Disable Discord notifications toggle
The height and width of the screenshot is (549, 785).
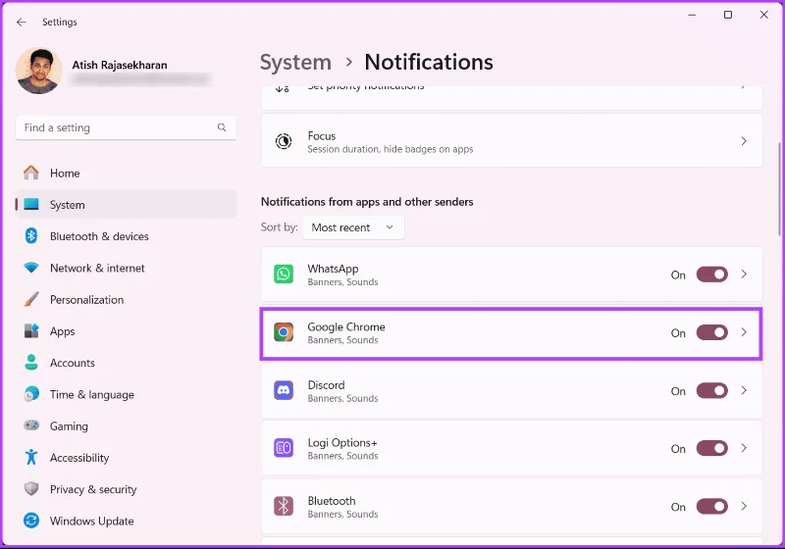[x=712, y=391]
